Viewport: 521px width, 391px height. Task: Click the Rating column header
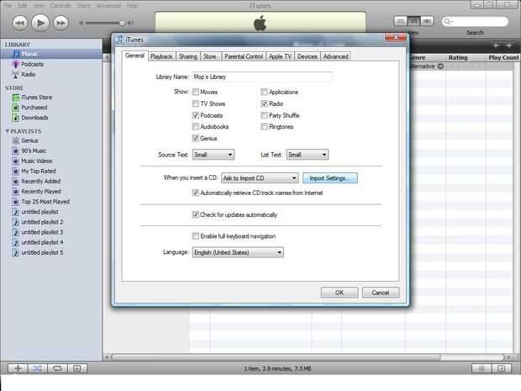pyautogui.click(x=466, y=57)
